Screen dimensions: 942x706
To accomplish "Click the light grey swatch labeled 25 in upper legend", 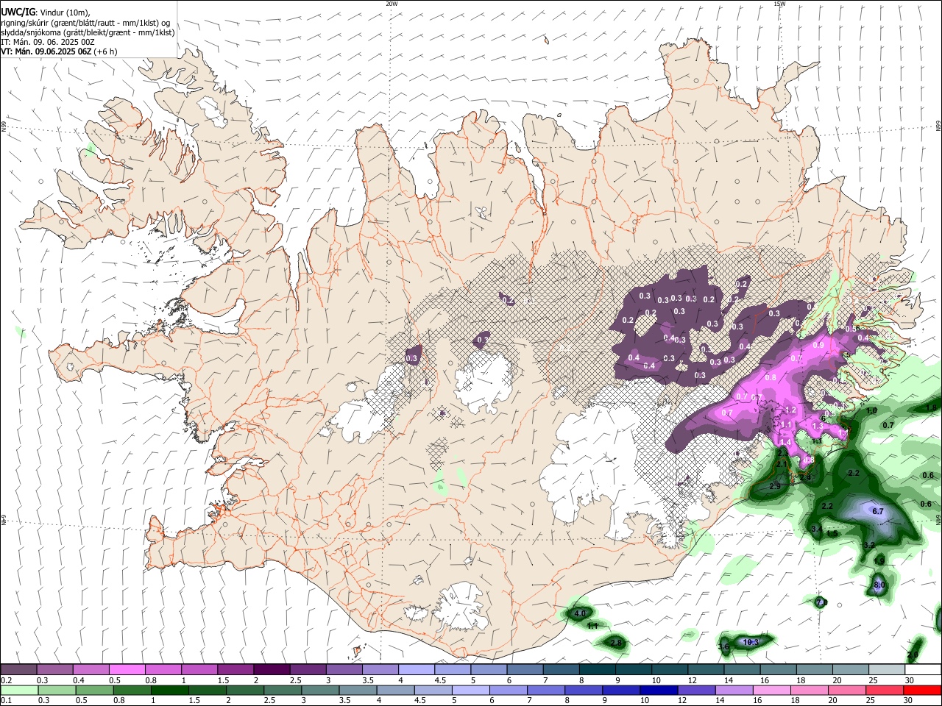I will point(885,670).
